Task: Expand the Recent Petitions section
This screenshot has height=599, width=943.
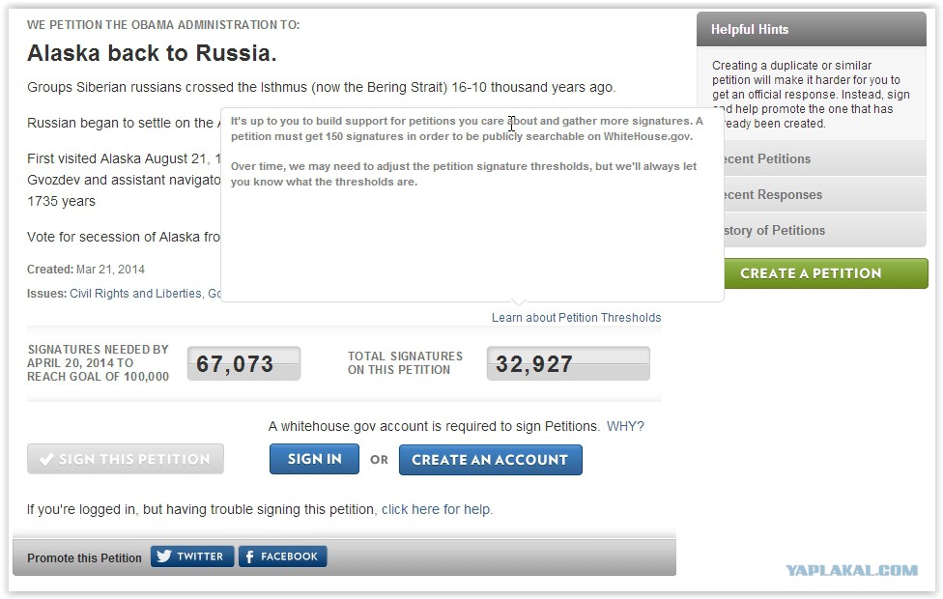Action: point(824,158)
